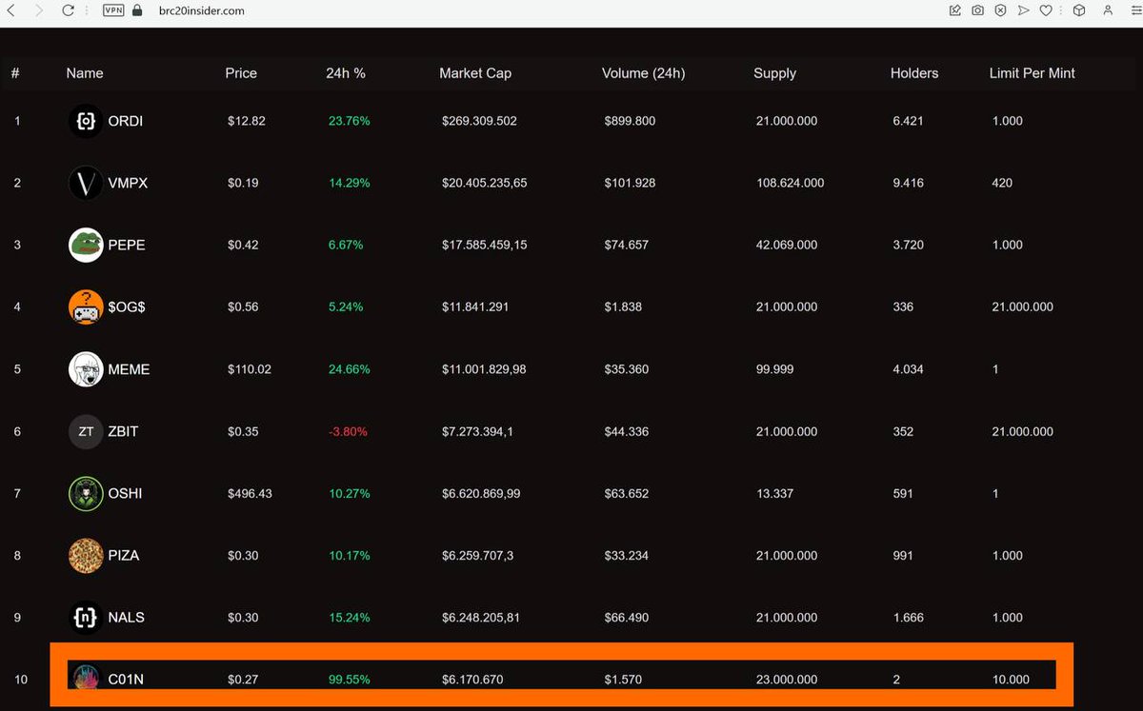Sort by the Name column header
The width and height of the screenshot is (1143, 711).
coord(85,73)
